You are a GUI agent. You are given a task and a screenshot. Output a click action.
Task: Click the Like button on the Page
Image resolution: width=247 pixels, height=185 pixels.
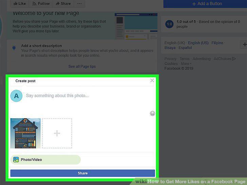coord(20,4)
